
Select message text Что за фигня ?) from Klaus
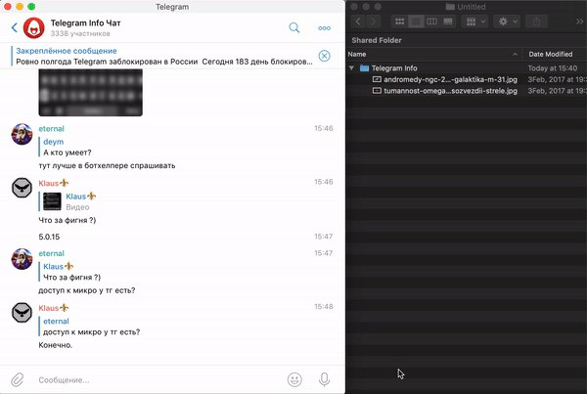(68, 220)
